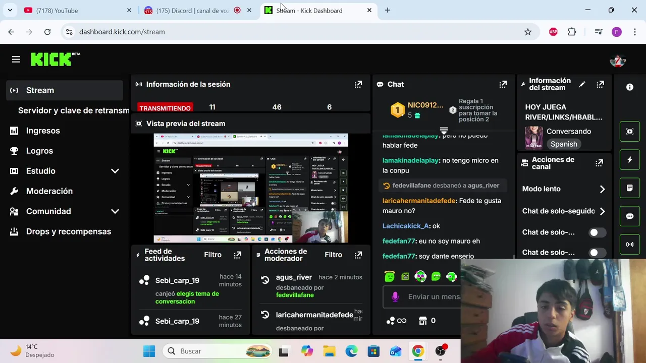Screen dimensions: 646x363
Task: Pop out the Acciones de moderador panel
Action: coord(358,255)
